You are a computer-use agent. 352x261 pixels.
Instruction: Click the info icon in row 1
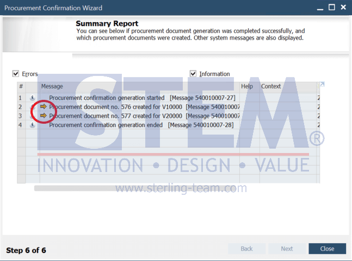(x=32, y=98)
